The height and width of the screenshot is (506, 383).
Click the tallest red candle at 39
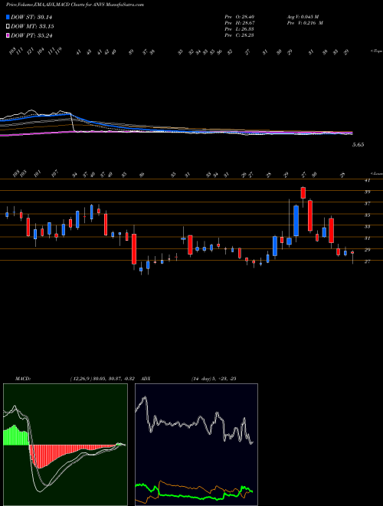(303, 195)
